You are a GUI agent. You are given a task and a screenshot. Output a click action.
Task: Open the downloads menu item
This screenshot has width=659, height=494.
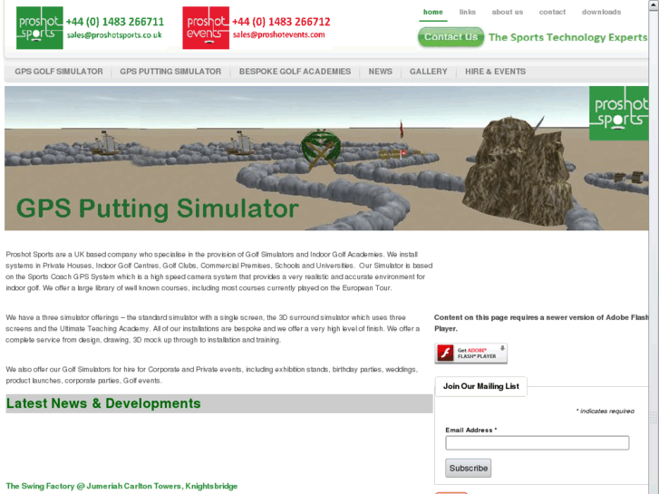point(601,12)
